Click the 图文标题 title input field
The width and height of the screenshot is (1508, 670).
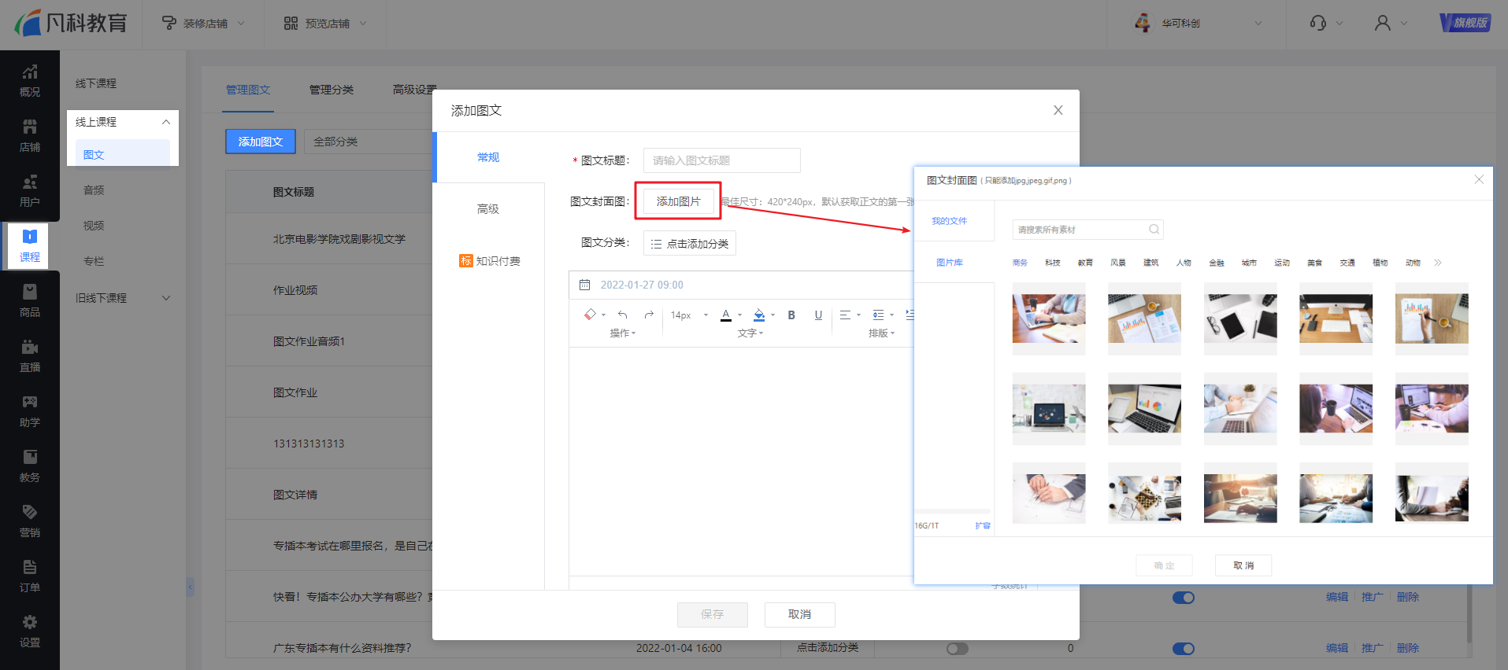point(722,160)
